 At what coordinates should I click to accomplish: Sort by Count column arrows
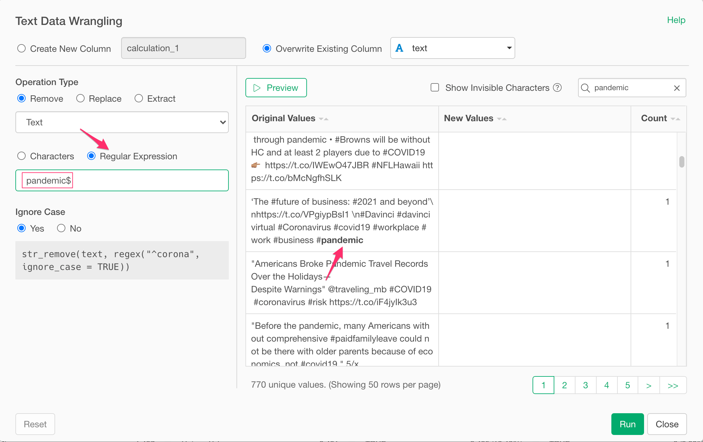(675, 119)
